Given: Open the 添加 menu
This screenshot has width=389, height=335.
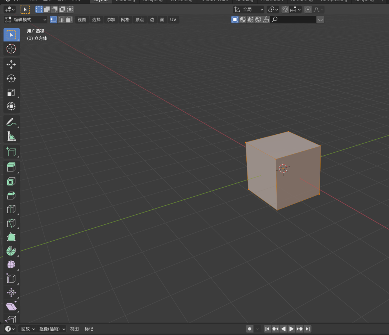Looking at the screenshot, I should (x=111, y=19).
